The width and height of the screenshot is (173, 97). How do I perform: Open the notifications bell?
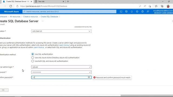point(132,12)
